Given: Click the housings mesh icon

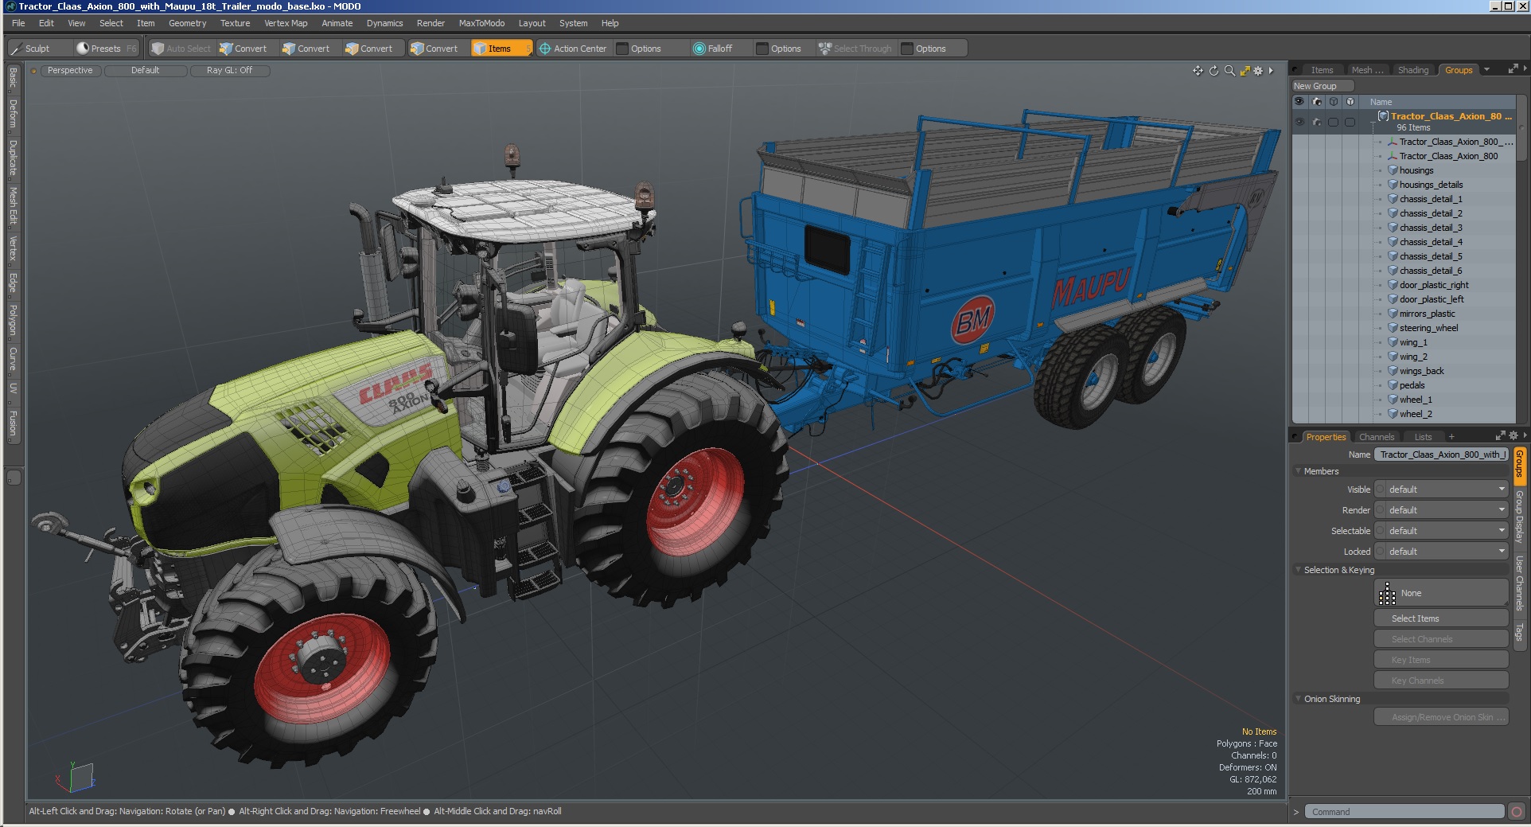Looking at the screenshot, I should pyautogui.click(x=1393, y=170).
